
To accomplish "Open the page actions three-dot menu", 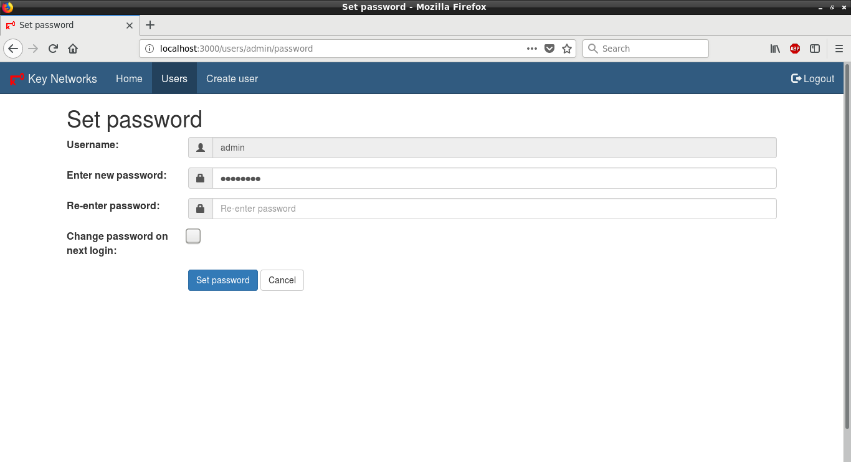I will 532,49.
